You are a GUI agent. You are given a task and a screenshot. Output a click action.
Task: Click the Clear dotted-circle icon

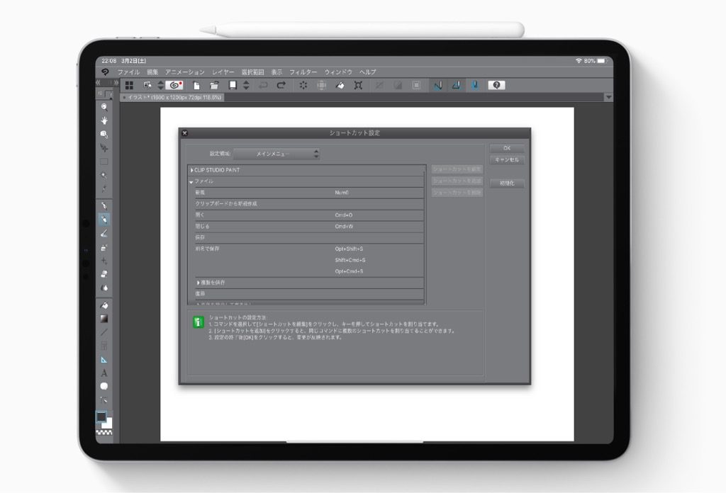pyautogui.click(x=303, y=86)
